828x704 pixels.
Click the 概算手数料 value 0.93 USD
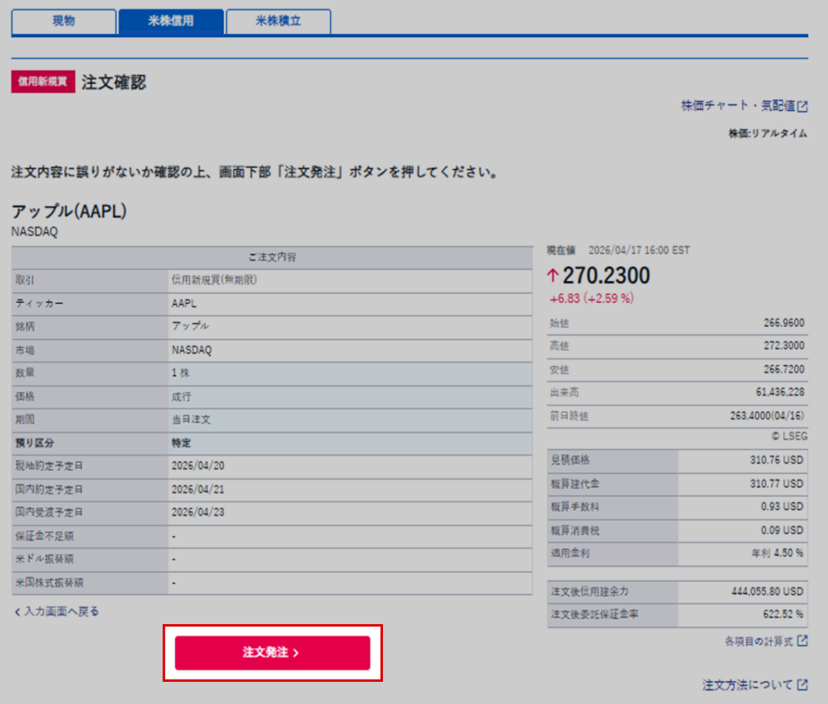781,507
